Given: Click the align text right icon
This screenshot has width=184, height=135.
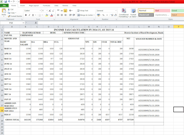Looking at the screenshot, I should pyautogui.click(x=65, y=15).
